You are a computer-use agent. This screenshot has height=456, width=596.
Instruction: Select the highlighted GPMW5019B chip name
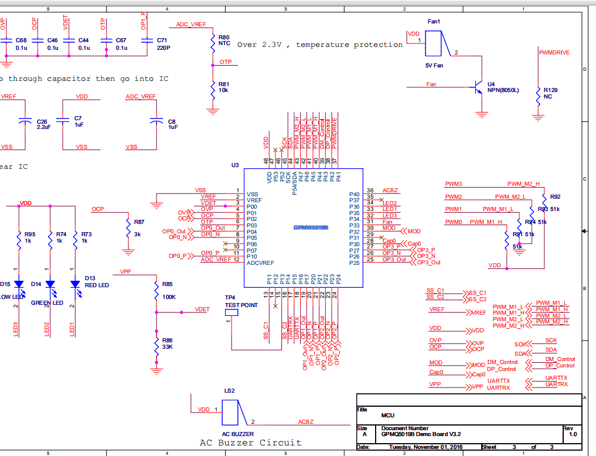[x=311, y=227]
